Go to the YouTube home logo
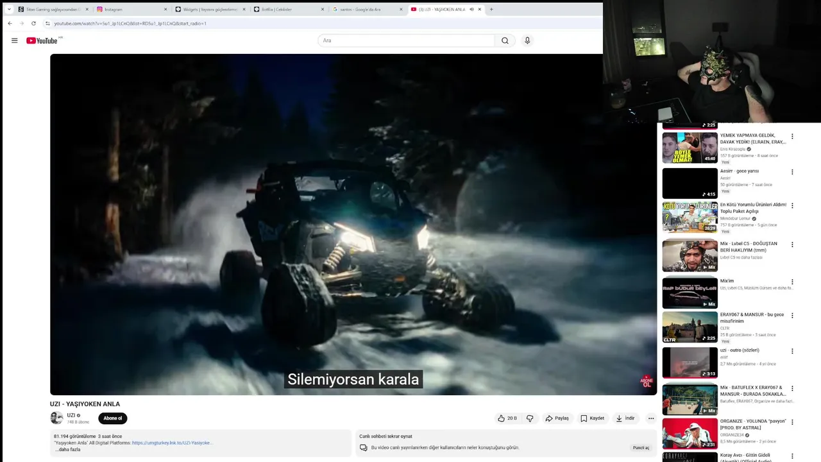821x462 pixels. pyautogui.click(x=42, y=40)
